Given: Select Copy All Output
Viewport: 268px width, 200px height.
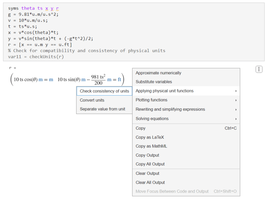Looking at the screenshot, I should click(x=150, y=164).
